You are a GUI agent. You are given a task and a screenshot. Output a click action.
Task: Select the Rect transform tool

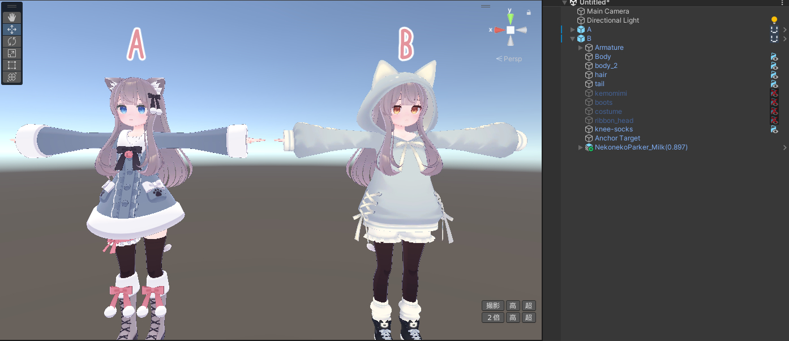tap(12, 65)
